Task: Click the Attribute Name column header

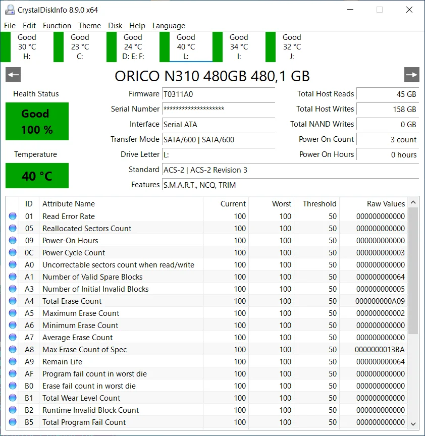Action: [x=121, y=203]
